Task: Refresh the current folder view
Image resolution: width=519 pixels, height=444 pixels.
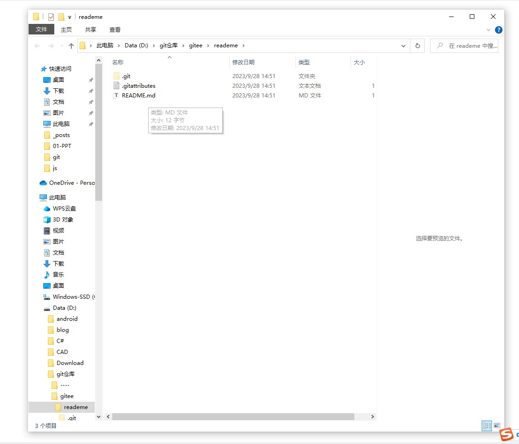Action: [417, 46]
